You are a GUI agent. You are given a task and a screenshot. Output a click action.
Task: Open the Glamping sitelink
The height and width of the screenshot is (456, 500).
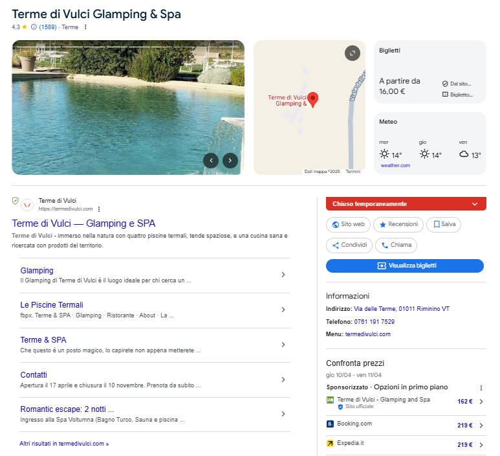37,271
